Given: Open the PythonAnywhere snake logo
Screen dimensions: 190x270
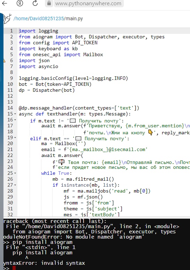Looking at the screenshot, I should pos(7,18).
